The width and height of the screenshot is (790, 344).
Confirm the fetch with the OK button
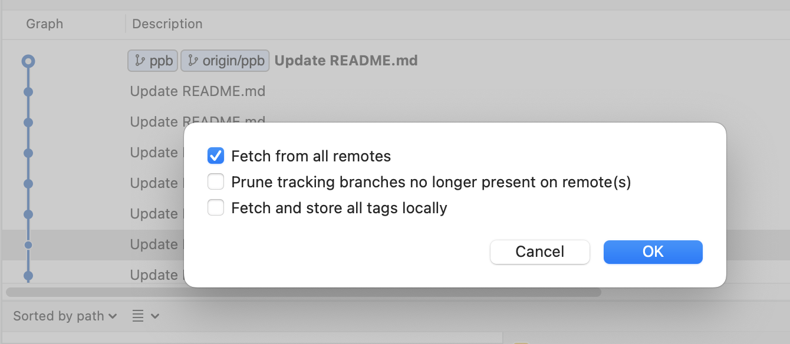click(653, 252)
